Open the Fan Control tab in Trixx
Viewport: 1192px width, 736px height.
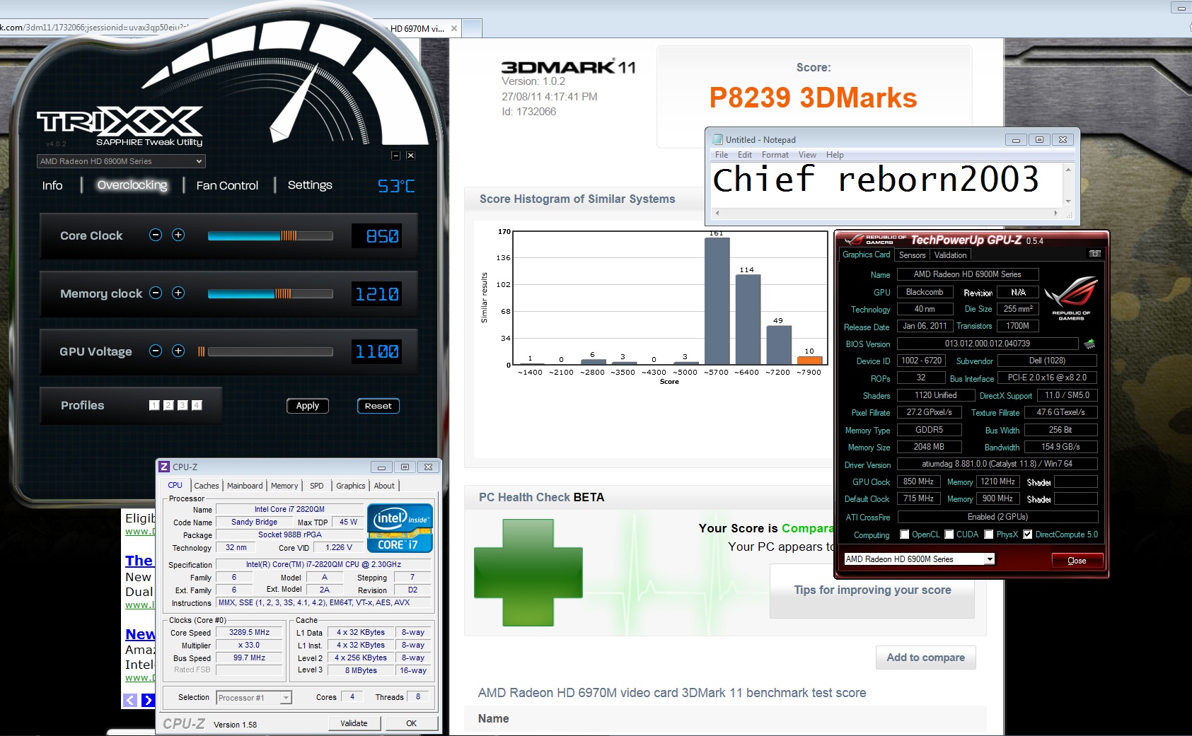click(227, 185)
